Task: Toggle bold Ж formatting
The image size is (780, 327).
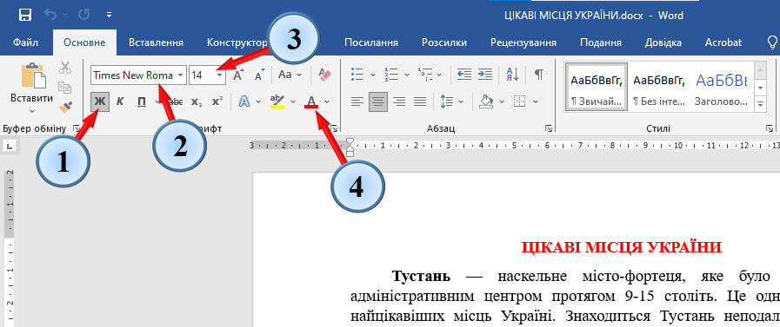Action: (101, 101)
